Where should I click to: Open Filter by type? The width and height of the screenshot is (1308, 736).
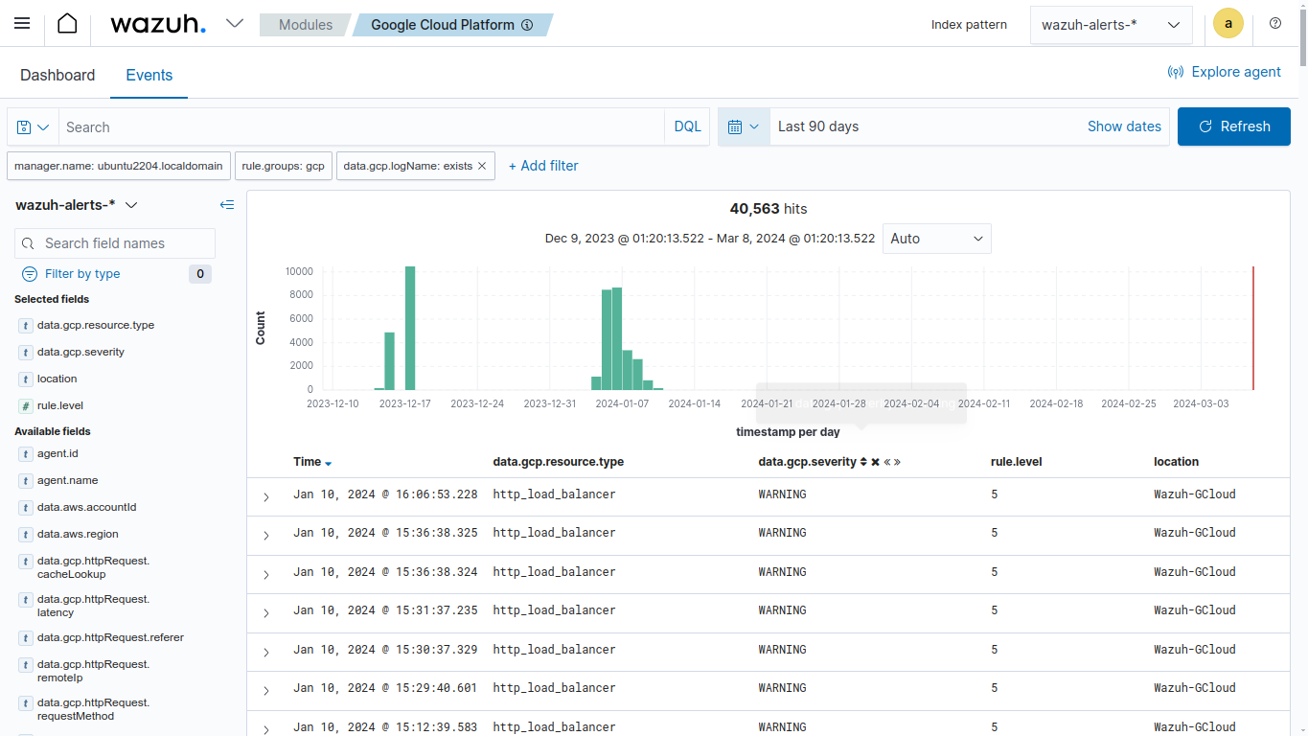pyautogui.click(x=82, y=274)
